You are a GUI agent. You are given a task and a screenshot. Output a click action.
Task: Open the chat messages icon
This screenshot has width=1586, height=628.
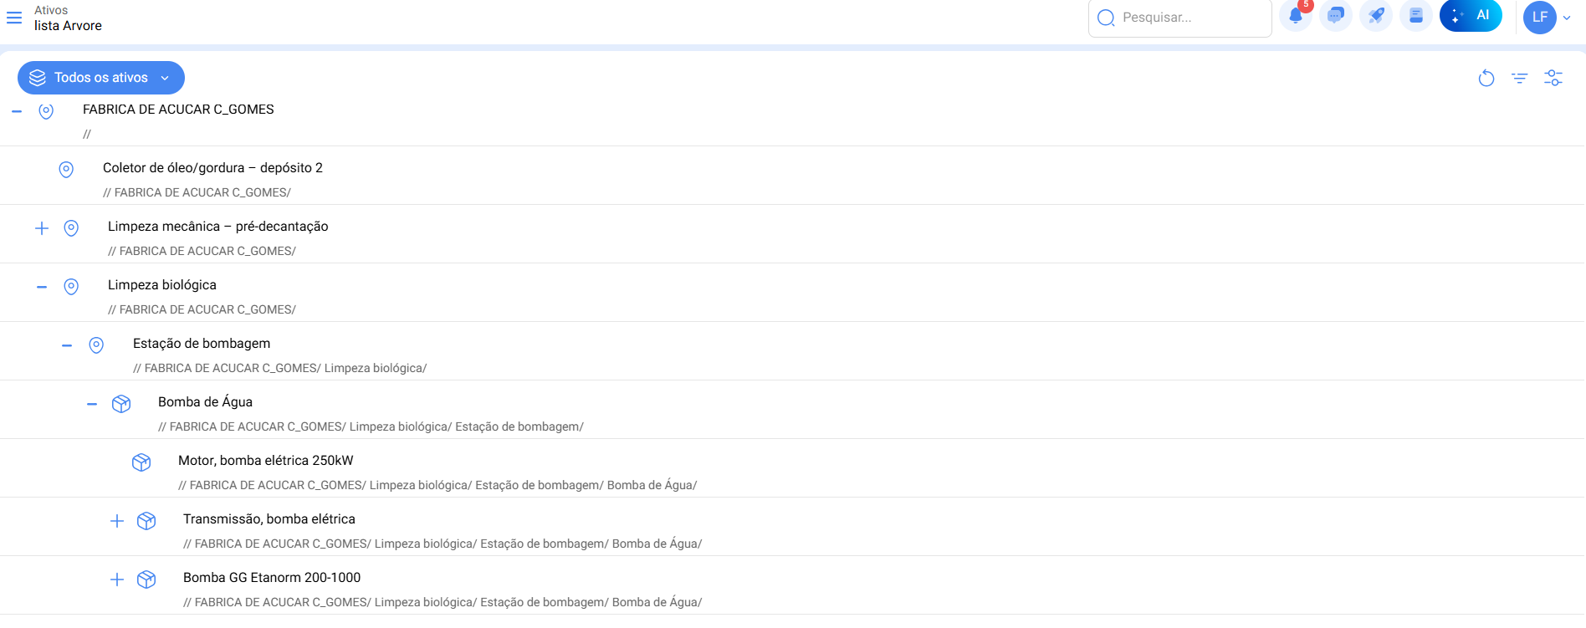(x=1336, y=16)
